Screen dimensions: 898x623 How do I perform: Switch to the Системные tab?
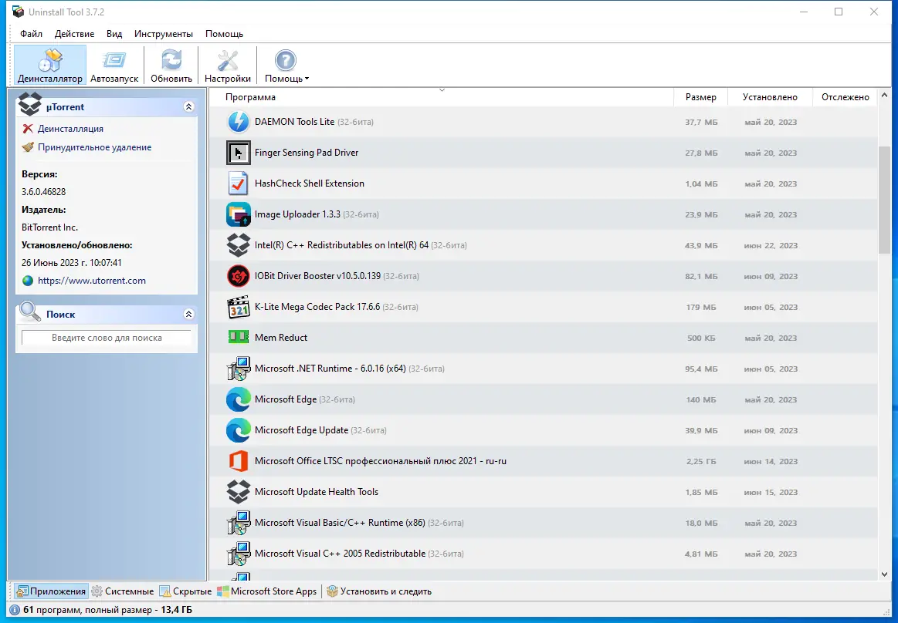tap(123, 591)
